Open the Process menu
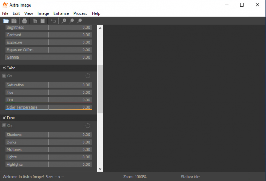This screenshot has width=266, height=181. point(80,13)
